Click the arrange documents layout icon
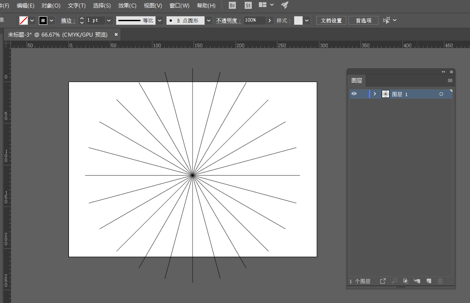470x303 pixels. pyautogui.click(x=262, y=5)
